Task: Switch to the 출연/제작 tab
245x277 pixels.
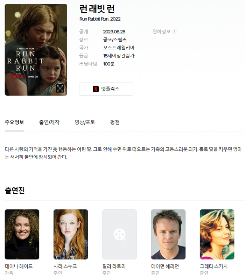Action: [x=49, y=122]
